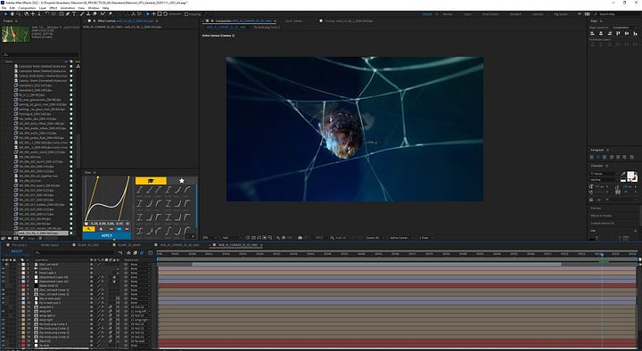Viewport: 642px width, 351px height.
Task: Select the Roto Brush tool
Action: [103, 14]
